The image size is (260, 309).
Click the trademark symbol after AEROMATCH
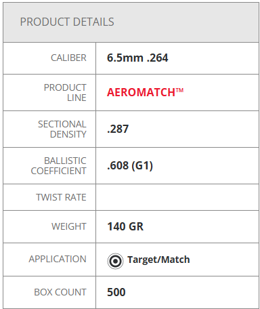(179, 90)
